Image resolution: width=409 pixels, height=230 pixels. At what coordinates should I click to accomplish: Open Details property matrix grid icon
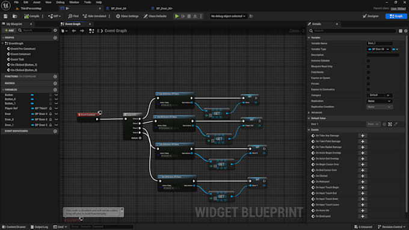(x=401, y=31)
